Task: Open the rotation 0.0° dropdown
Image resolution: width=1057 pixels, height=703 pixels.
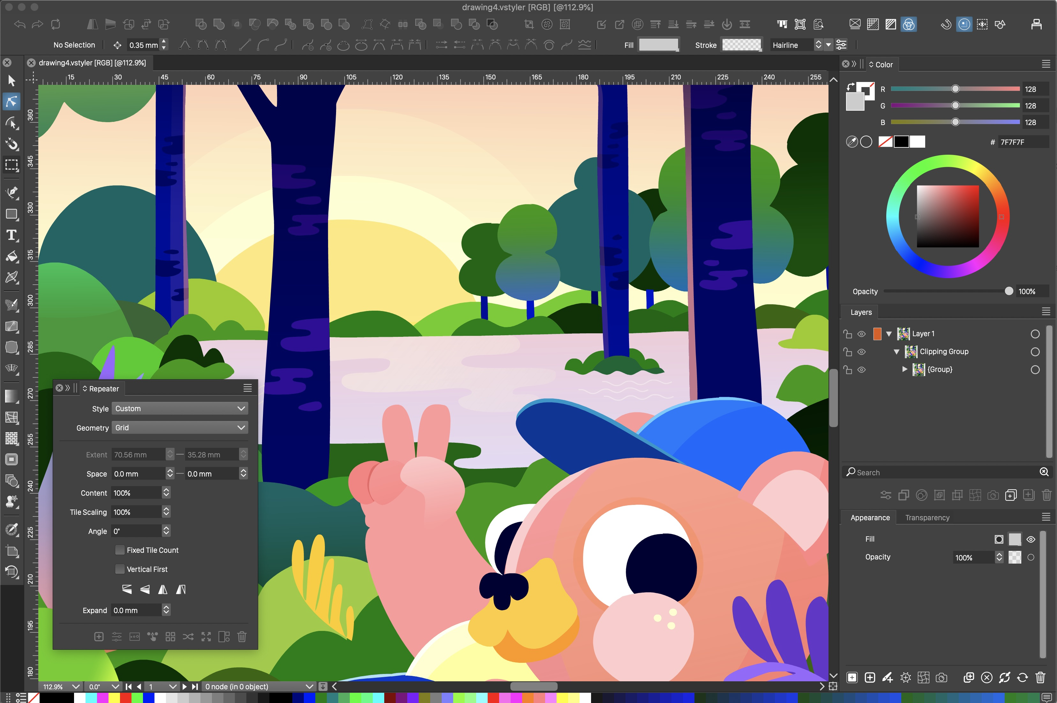Action: [115, 686]
